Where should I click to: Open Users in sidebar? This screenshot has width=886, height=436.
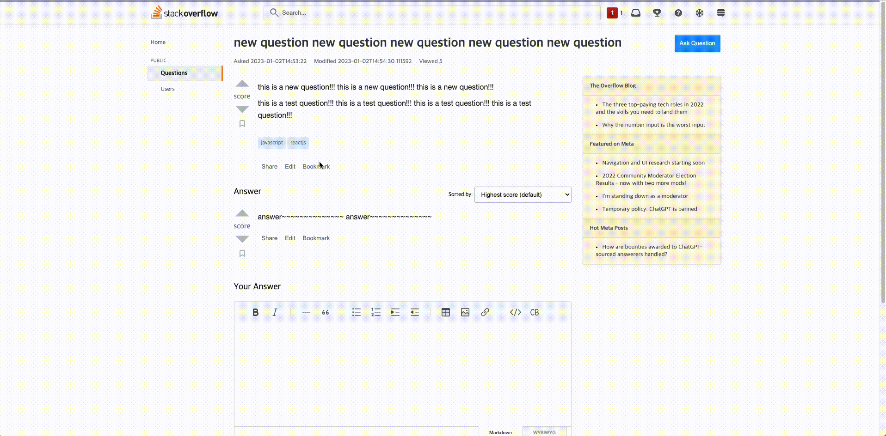tap(167, 89)
